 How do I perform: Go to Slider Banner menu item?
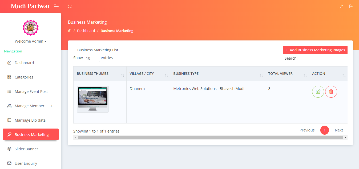[x=26, y=149]
